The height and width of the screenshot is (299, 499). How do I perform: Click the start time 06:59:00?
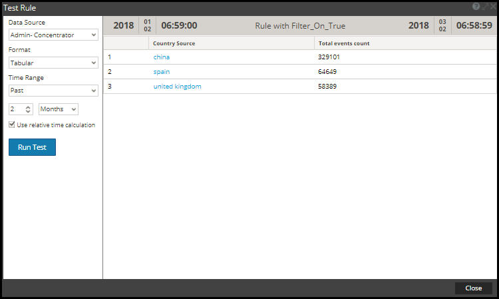[179, 25]
